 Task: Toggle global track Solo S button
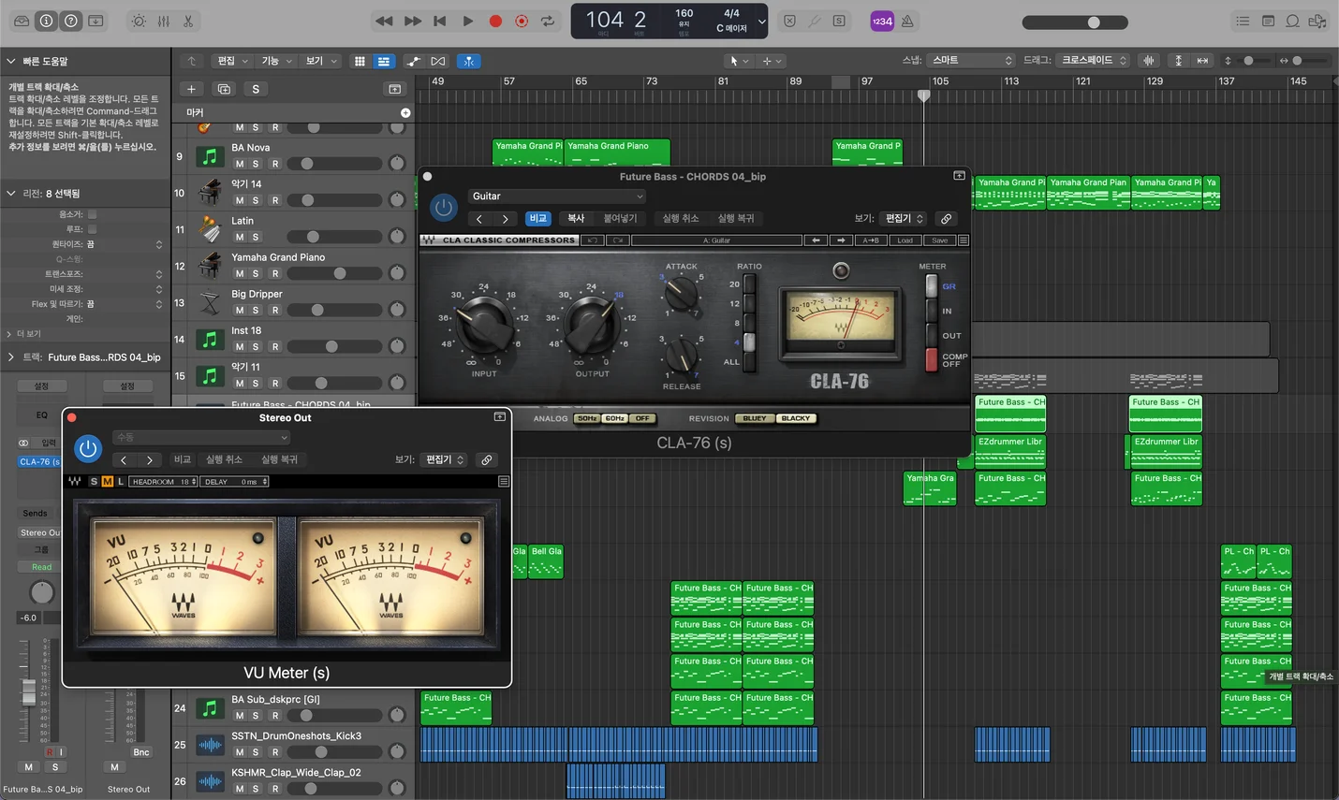point(256,89)
